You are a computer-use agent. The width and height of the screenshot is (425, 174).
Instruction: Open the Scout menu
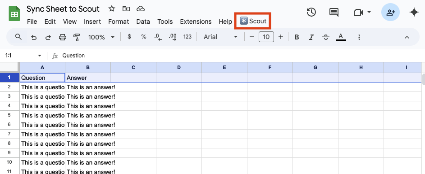point(253,21)
